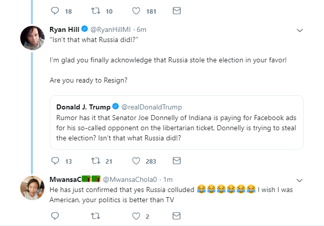Expand the options chevron on MwansaC's tweet
Viewport: 324px width, 226px height.
pos(300,180)
